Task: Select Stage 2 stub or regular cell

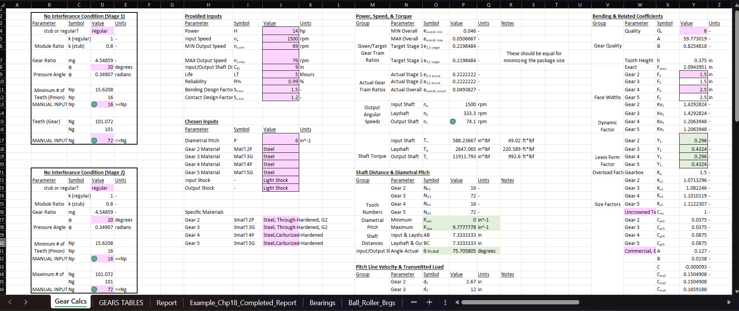Action: (x=102, y=188)
